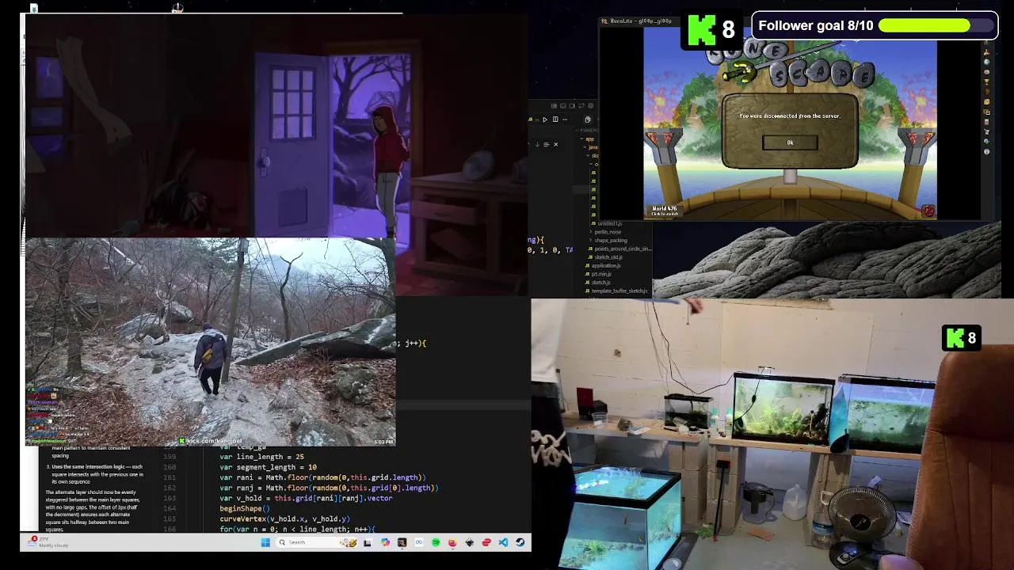Click the 'curveVertex(v_hold.x, v_hold.y)' line
The height and width of the screenshot is (570, 1014).
284,519
